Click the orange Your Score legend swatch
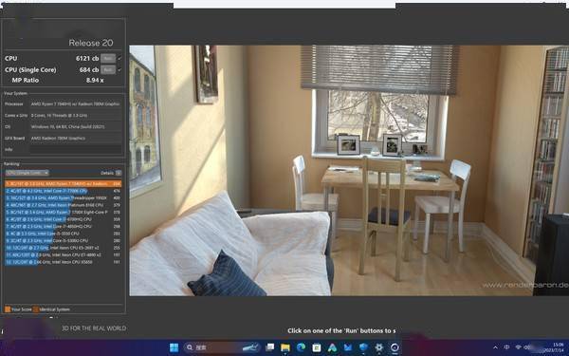 coord(8,309)
